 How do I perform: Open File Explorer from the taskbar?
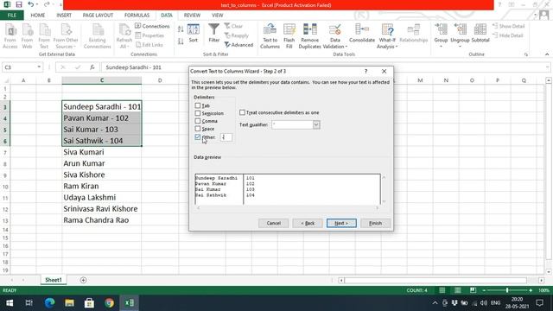click(x=69, y=302)
